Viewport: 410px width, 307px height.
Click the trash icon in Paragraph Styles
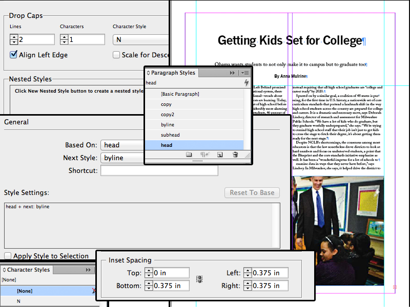point(235,155)
